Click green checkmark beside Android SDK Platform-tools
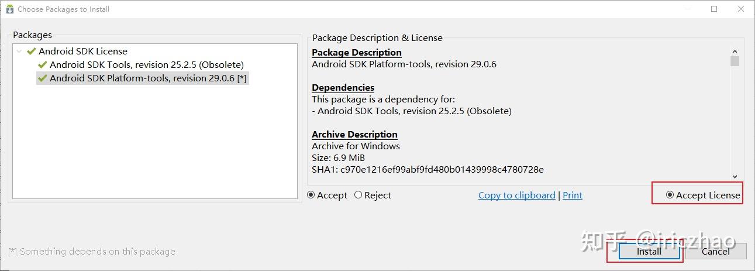The width and height of the screenshot is (755, 271). click(x=42, y=78)
